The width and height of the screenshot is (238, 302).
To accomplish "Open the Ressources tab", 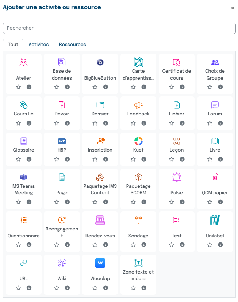I will [73, 45].
